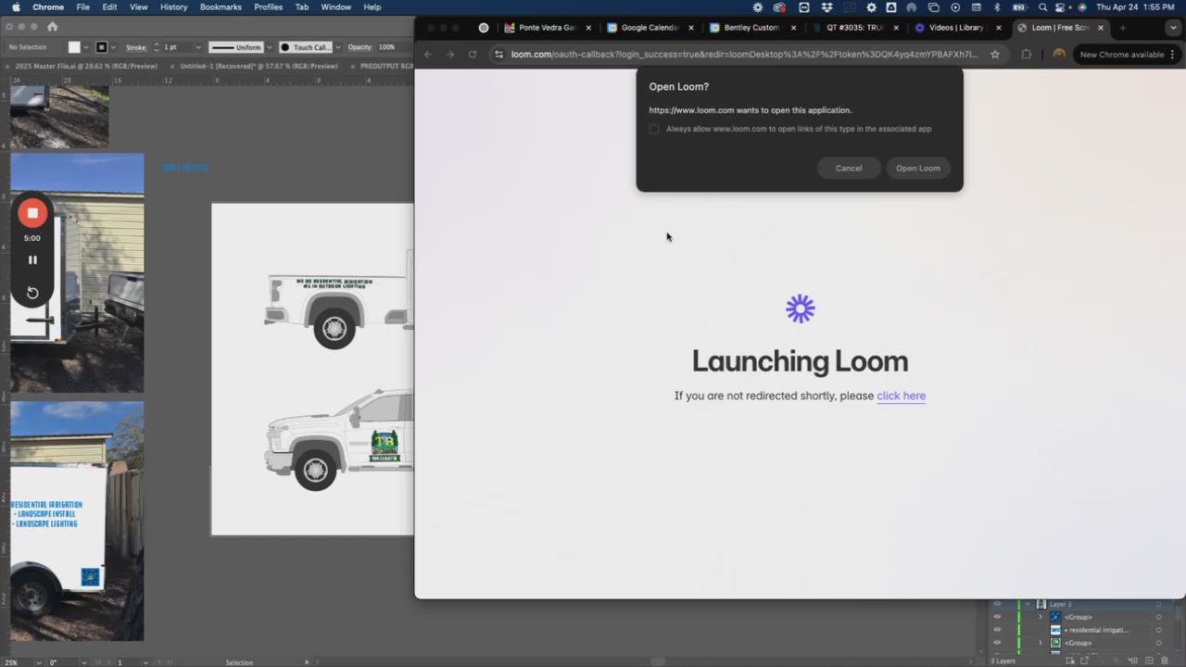Click target circle for Layer 3
Screen dimensions: 1186x667
[1158, 604]
